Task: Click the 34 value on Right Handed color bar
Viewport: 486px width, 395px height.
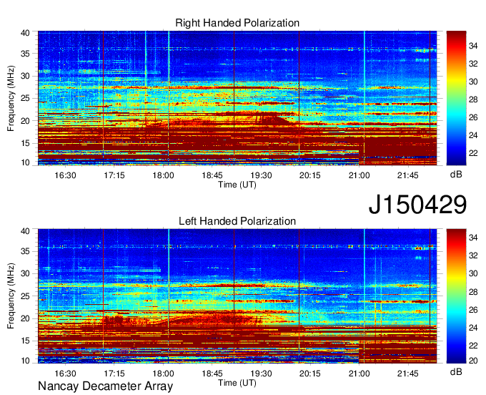Action: (x=473, y=46)
